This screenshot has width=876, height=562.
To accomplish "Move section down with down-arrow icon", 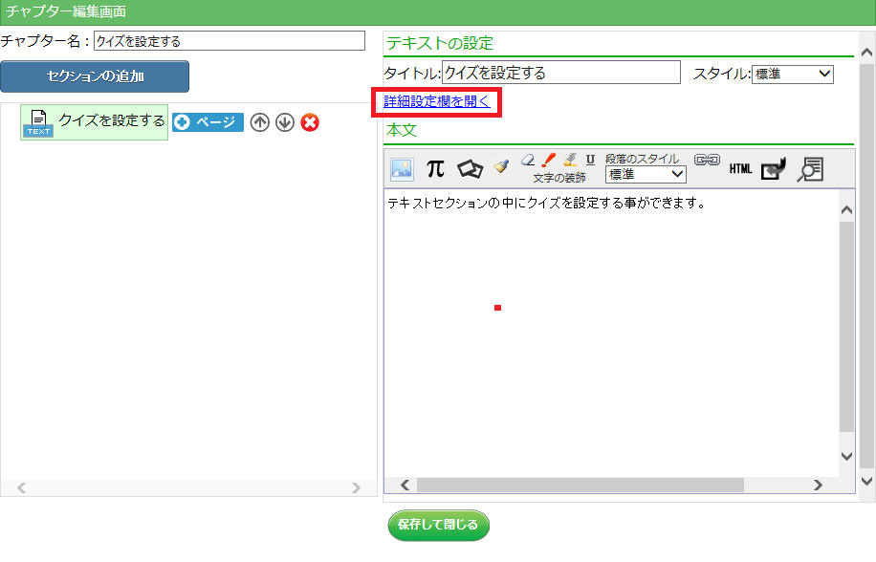I will coord(285,122).
